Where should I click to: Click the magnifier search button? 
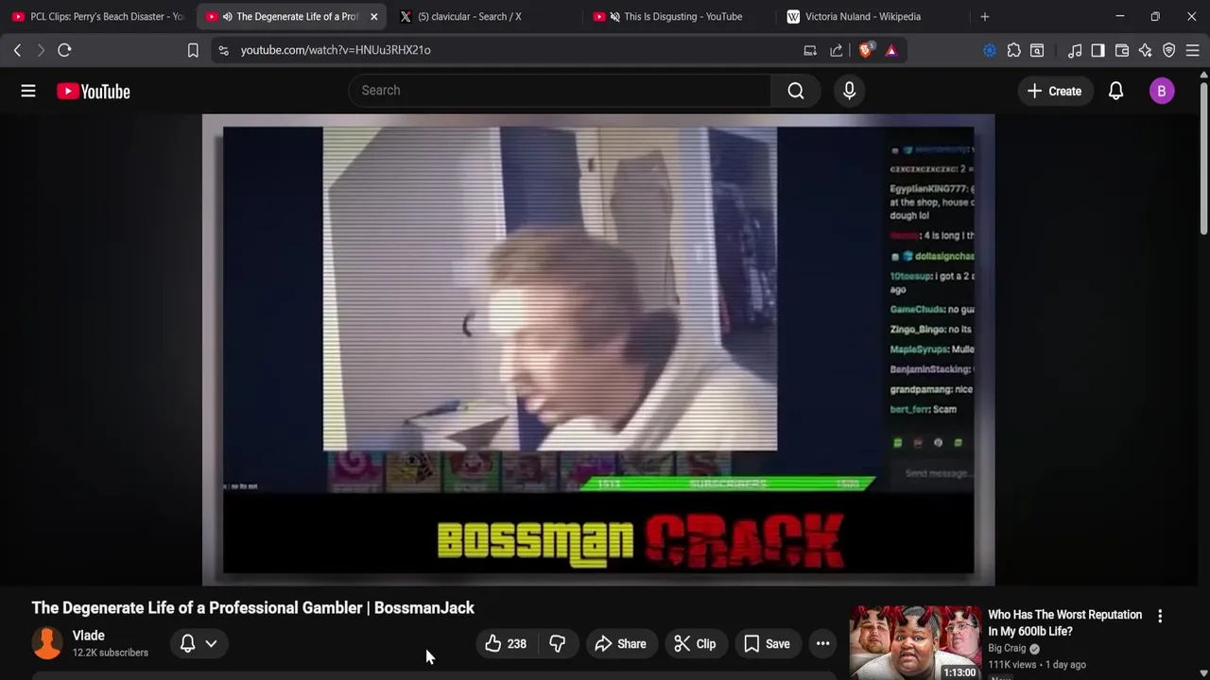(795, 91)
